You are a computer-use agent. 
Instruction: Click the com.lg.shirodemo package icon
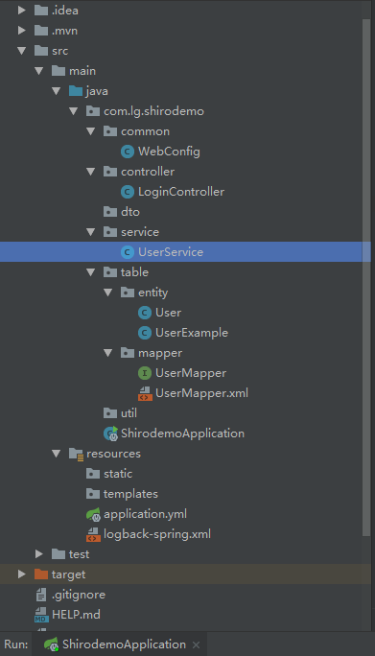point(93,111)
